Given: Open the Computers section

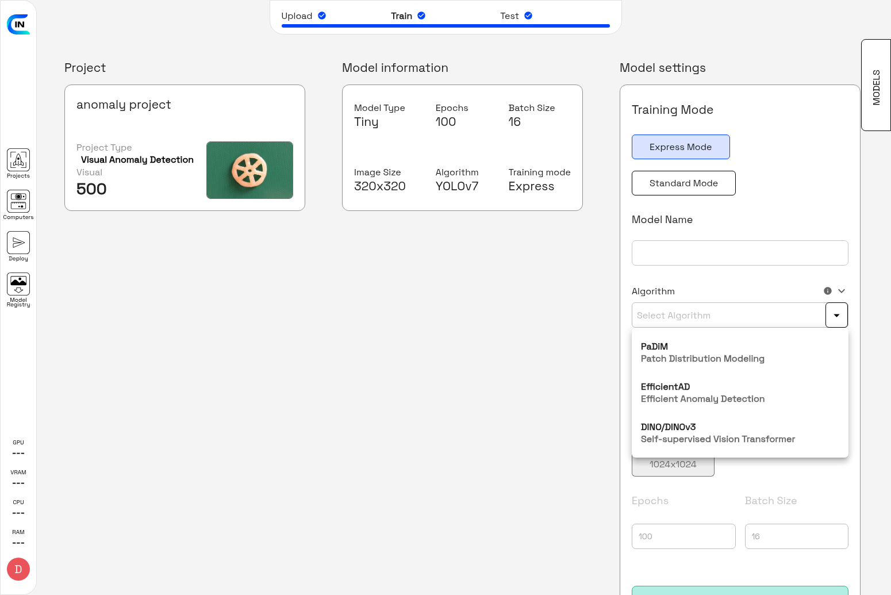Looking at the screenshot, I should pyautogui.click(x=18, y=203).
